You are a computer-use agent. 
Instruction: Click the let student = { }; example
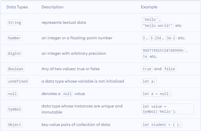point(162,125)
